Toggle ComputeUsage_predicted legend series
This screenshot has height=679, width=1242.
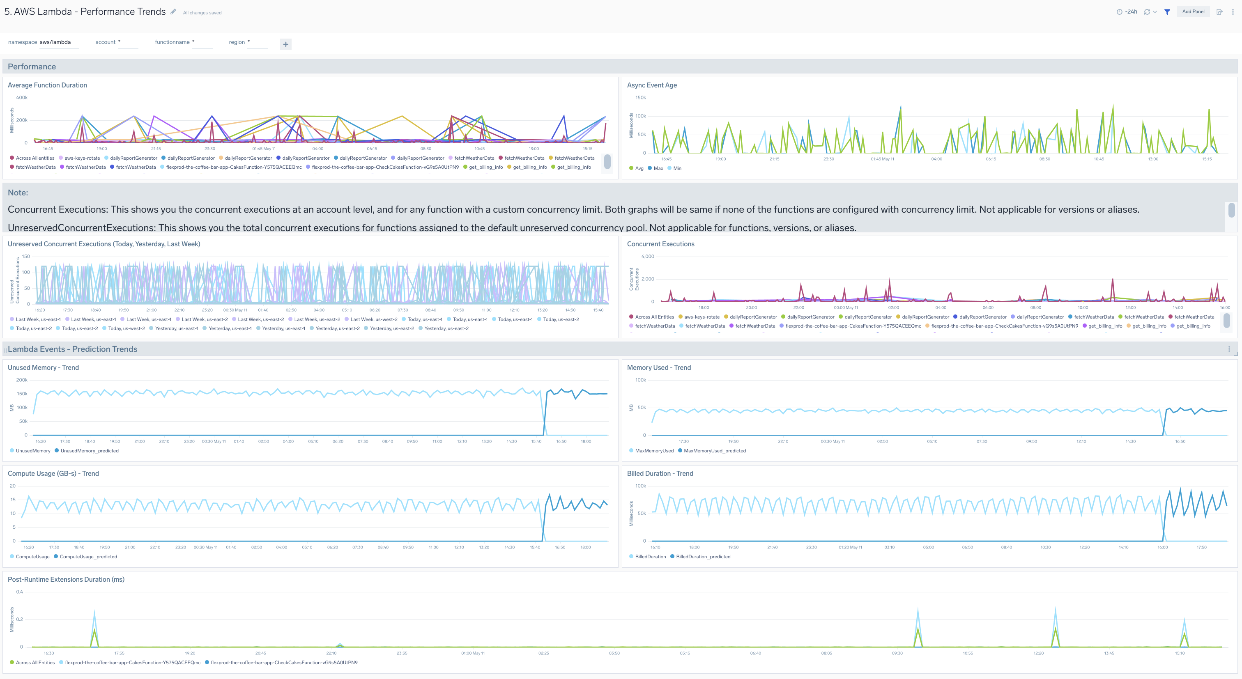pyautogui.click(x=85, y=557)
